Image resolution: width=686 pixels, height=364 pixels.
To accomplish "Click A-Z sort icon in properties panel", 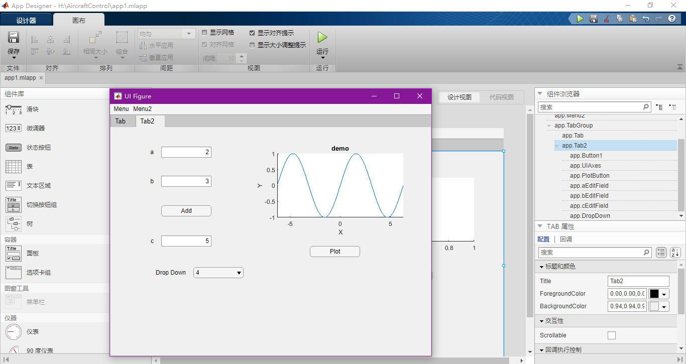I will [x=675, y=253].
